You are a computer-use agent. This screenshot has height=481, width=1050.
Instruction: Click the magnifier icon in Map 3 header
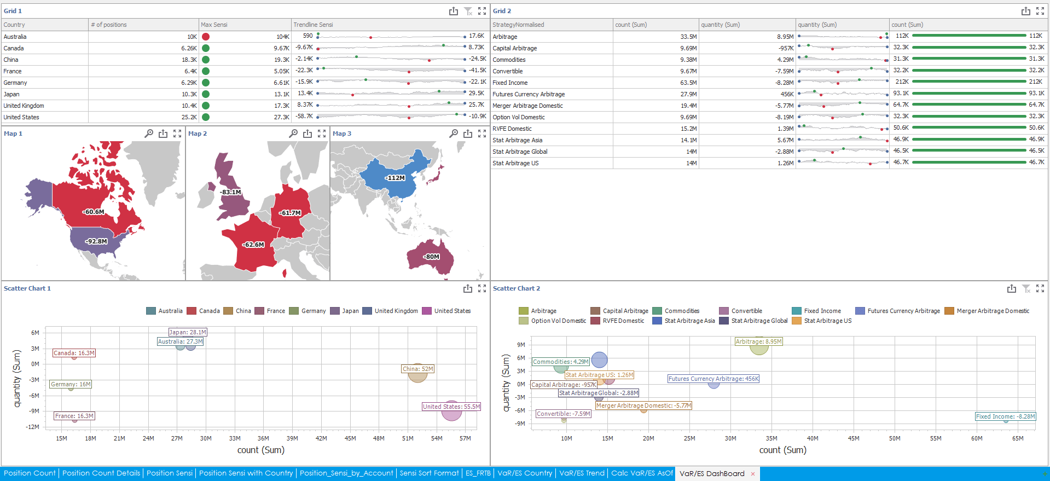[x=454, y=134]
